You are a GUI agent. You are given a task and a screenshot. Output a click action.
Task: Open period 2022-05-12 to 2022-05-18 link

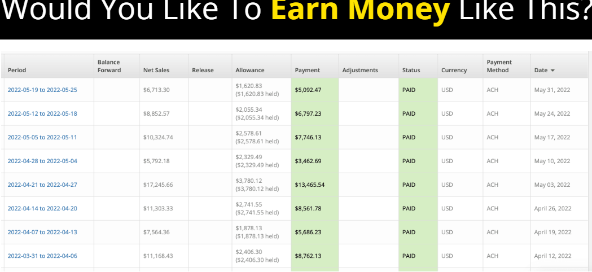tap(42, 113)
